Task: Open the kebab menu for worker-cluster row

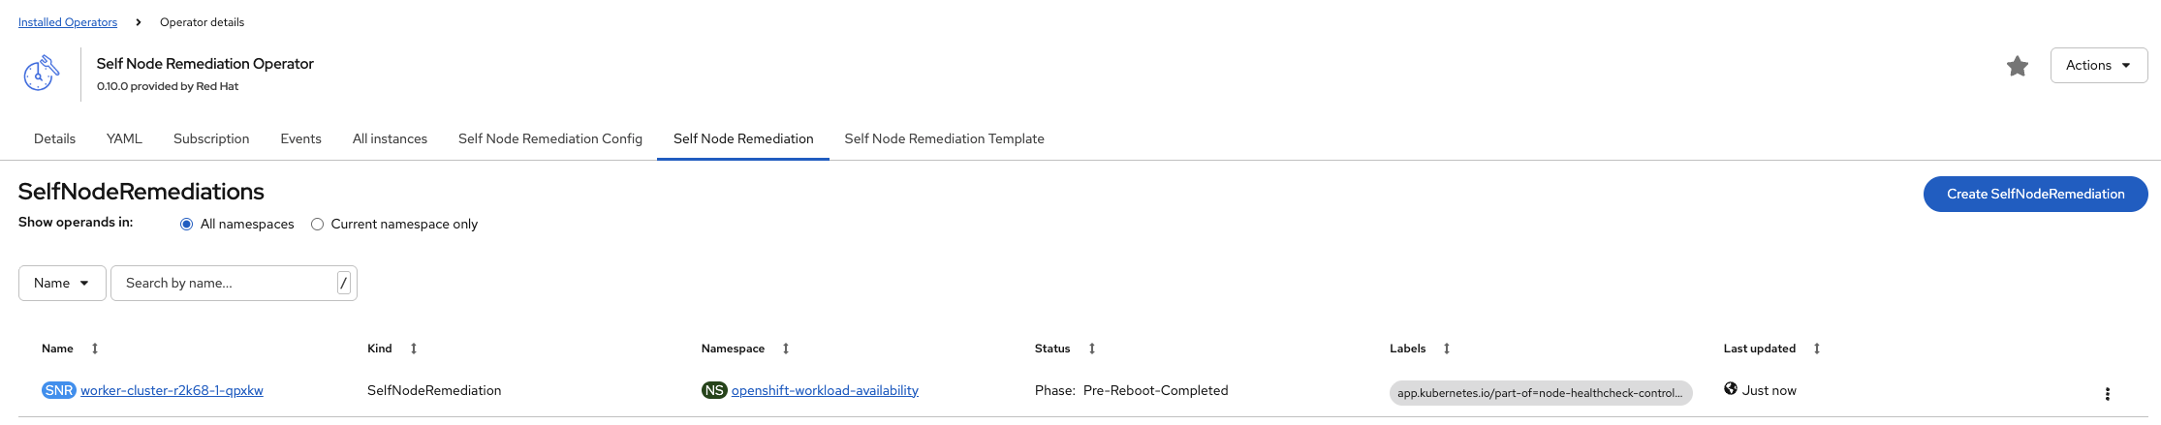Action: click(x=2107, y=394)
